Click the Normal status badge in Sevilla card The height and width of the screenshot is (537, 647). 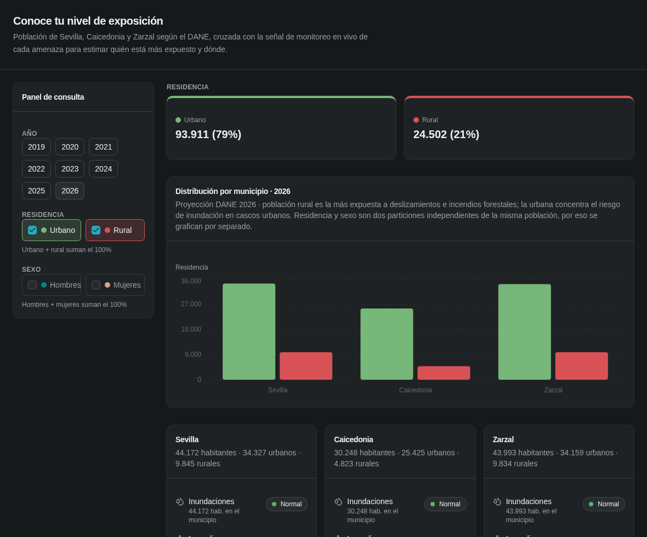[x=287, y=504]
